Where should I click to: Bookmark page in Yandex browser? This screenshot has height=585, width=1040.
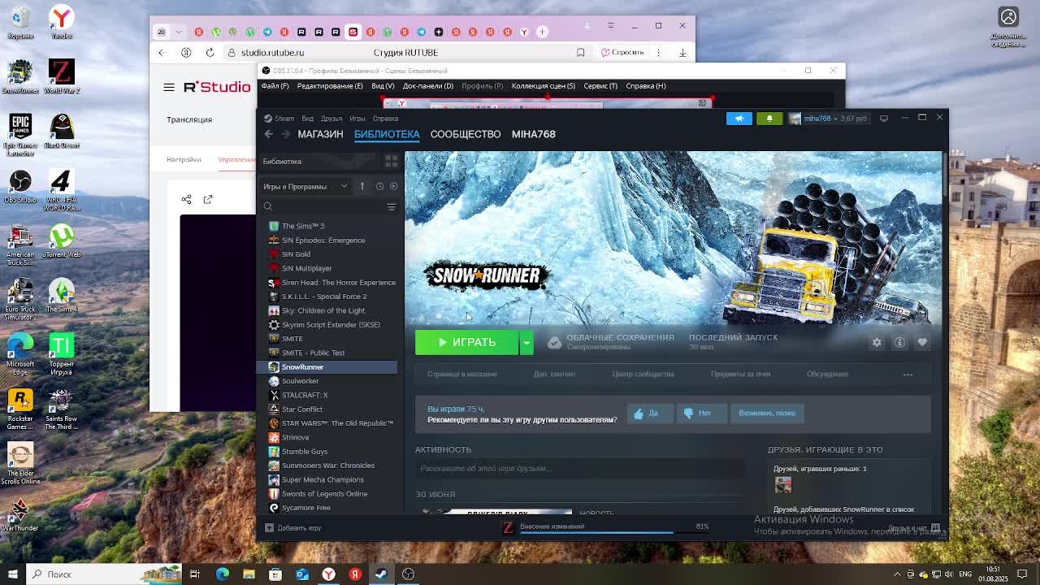click(x=580, y=53)
